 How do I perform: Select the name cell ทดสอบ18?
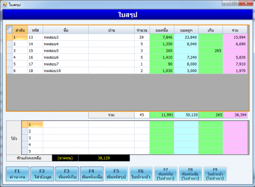coord(66,71)
